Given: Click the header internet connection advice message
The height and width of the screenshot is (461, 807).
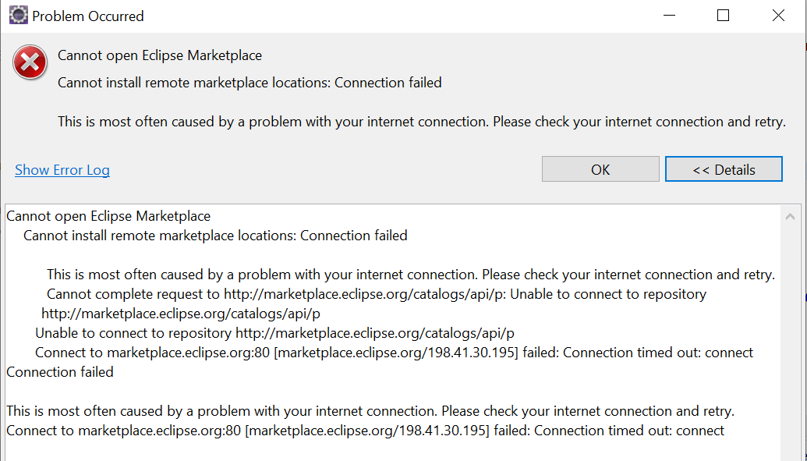Looking at the screenshot, I should coord(421,122).
